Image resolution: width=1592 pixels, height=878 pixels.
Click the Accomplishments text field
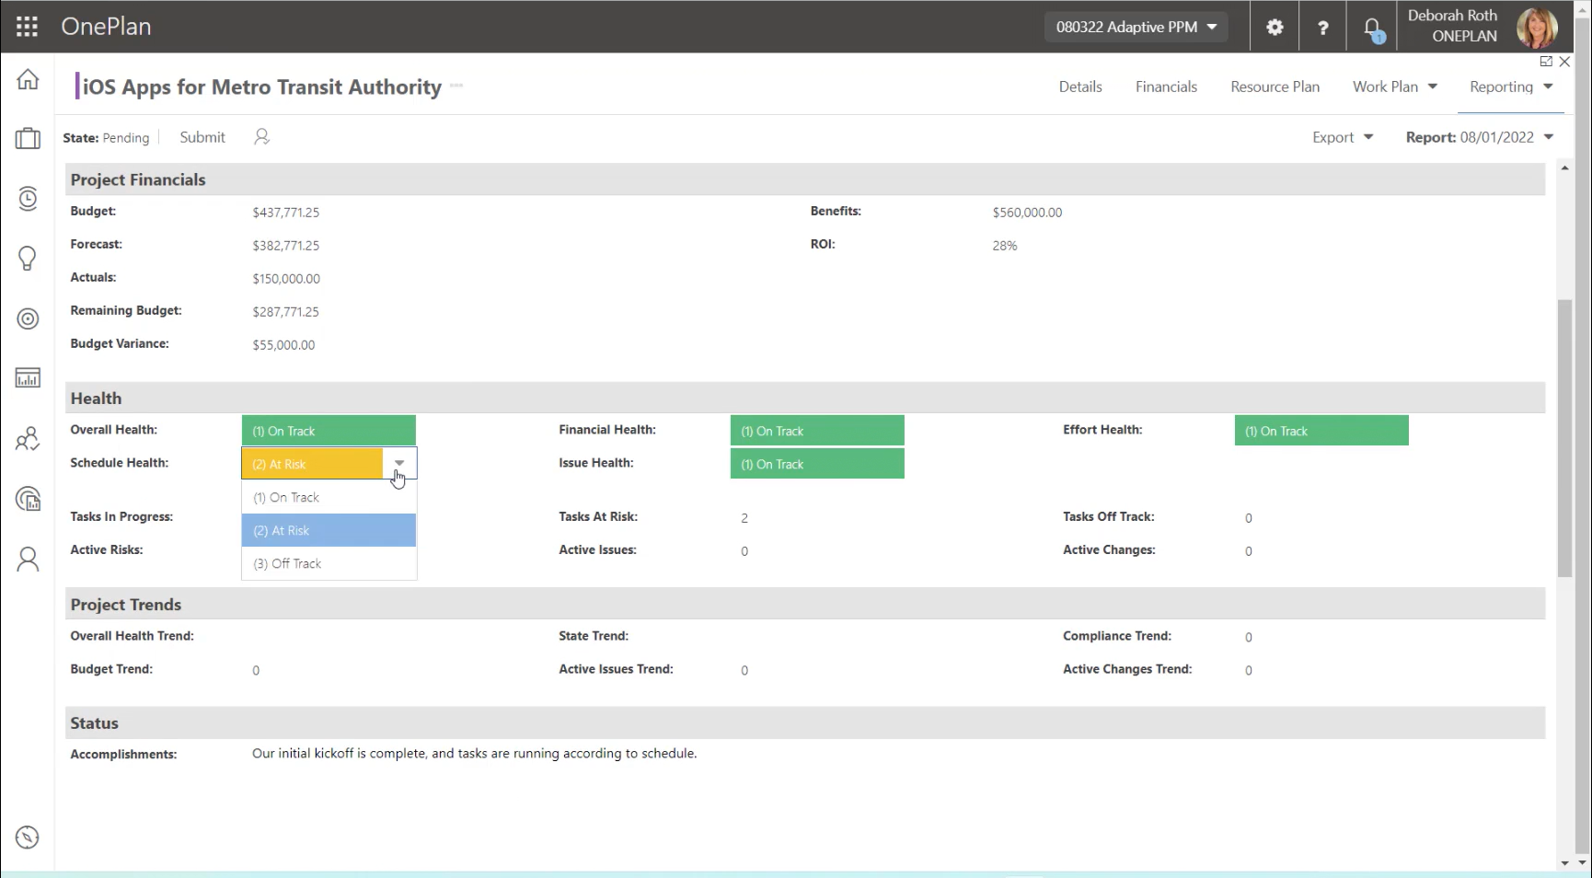[474, 753]
